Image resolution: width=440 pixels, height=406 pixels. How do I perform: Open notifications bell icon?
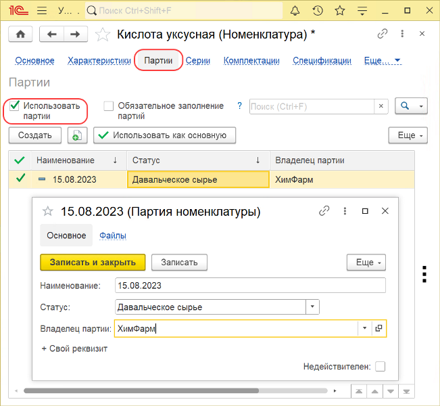pos(295,11)
